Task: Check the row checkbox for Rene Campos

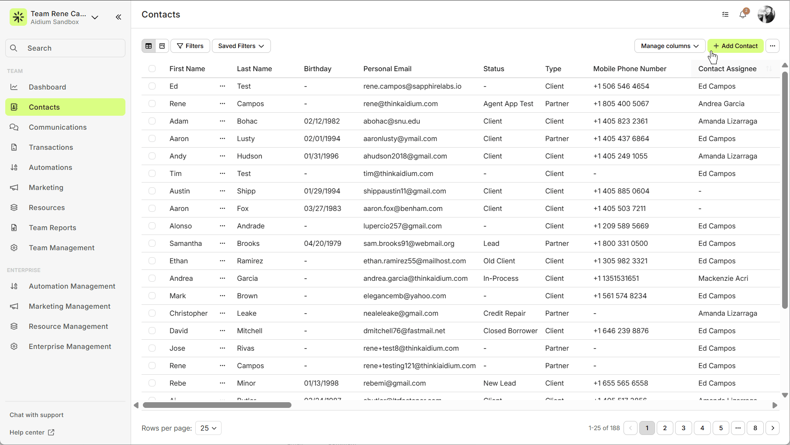Action: tap(152, 103)
